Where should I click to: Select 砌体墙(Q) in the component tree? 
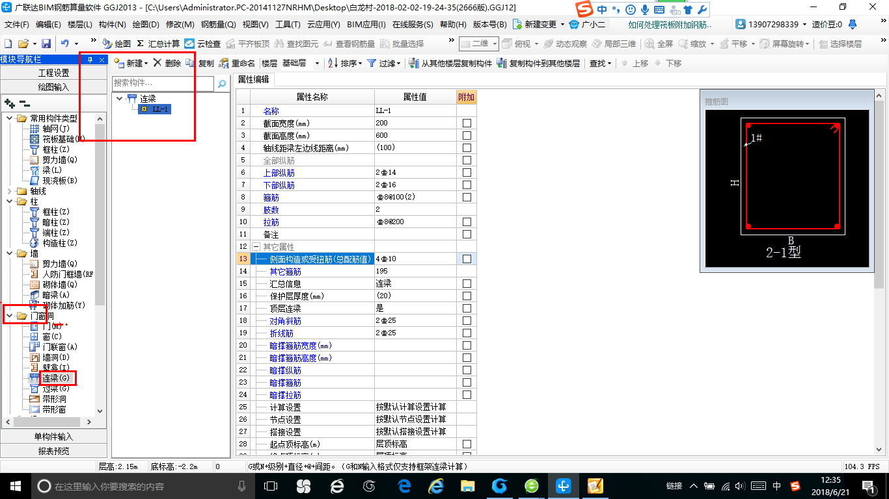pyautogui.click(x=54, y=285)
